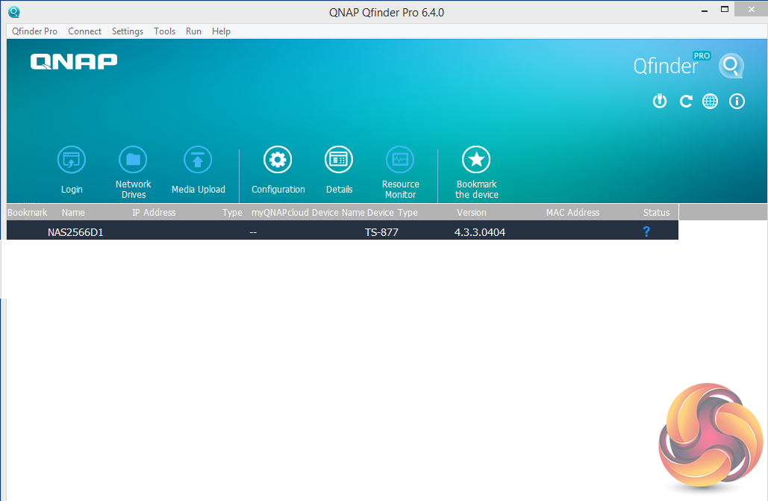Click the TS-877 device type cell
The height and width of the screenshot is (501, 768).
pyautogui.click(x=381, y=232)
